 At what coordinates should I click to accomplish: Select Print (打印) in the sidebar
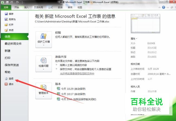point(8,58)
